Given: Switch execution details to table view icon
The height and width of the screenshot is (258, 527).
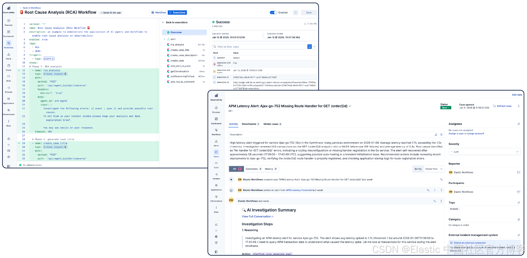Looking at the screenshot, I should pos(309,47).
